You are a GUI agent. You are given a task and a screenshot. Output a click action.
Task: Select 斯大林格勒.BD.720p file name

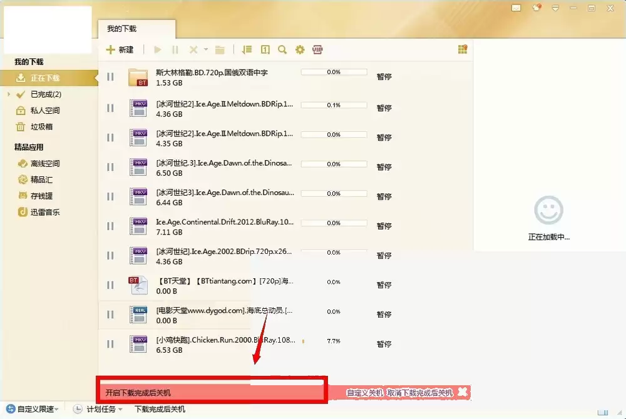212,73
